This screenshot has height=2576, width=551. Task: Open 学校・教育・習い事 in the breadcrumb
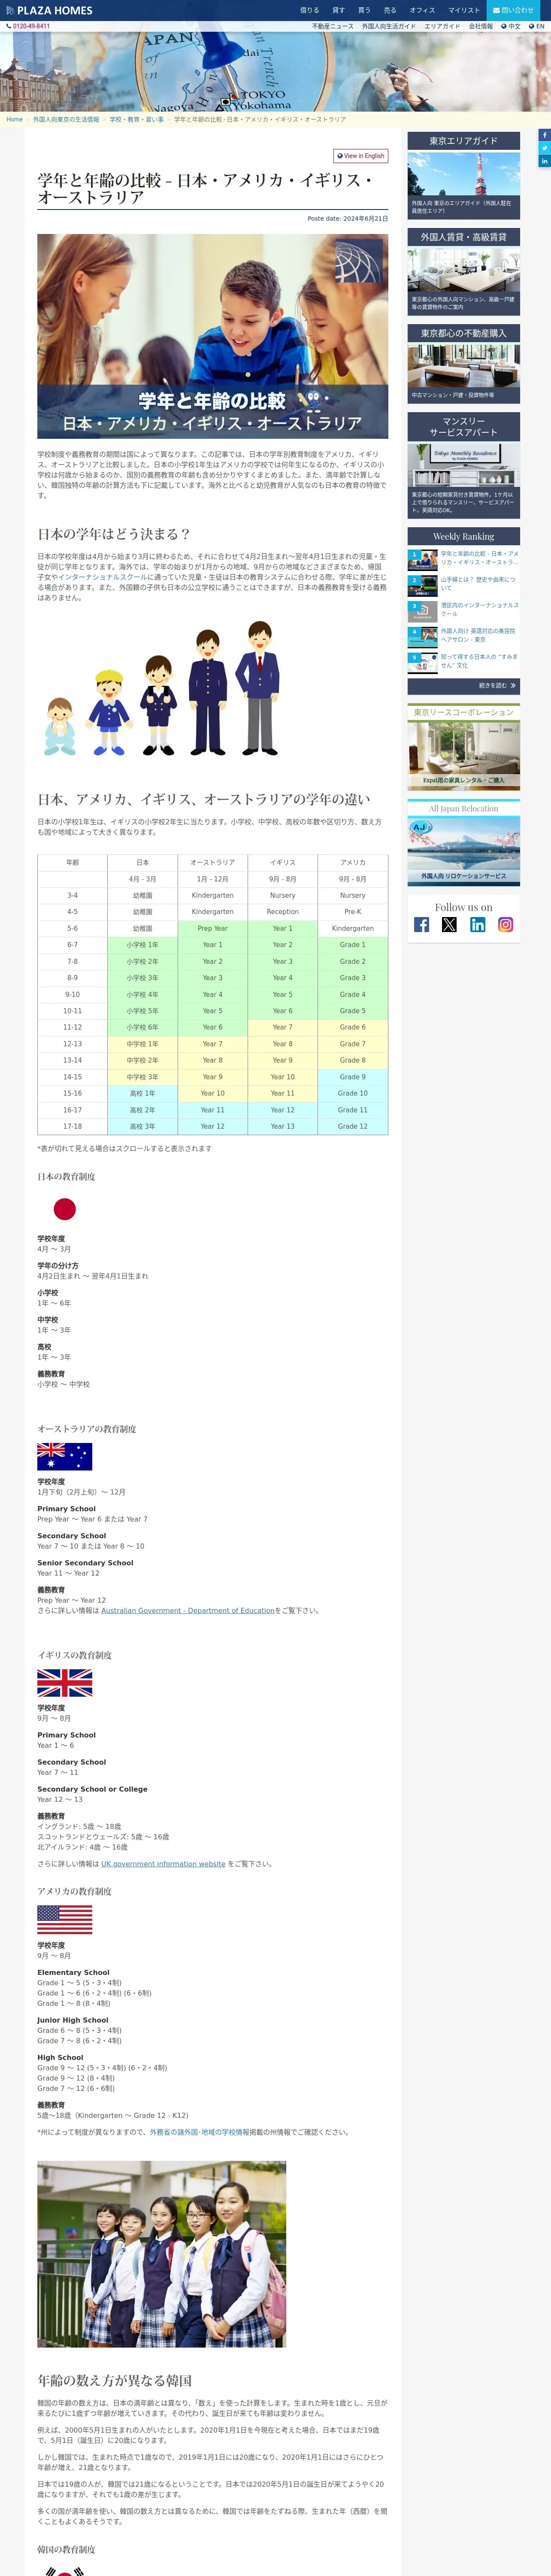pyautogui.click(x=136, y=119)
